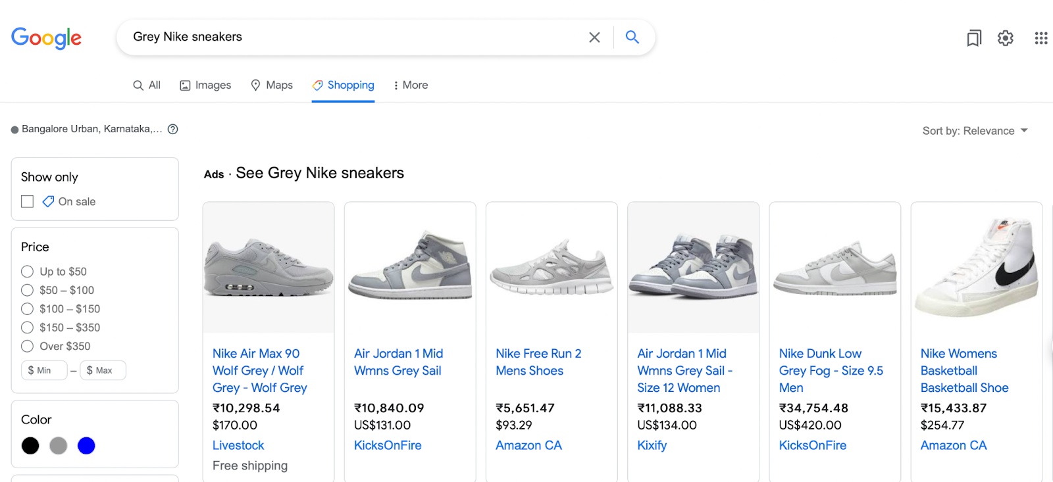Image resolution: width=1053 pixels, height=482 pixels.
Task: Open Nike Dunk Low Grey Fog link
Action: click(x=831, y=371)
